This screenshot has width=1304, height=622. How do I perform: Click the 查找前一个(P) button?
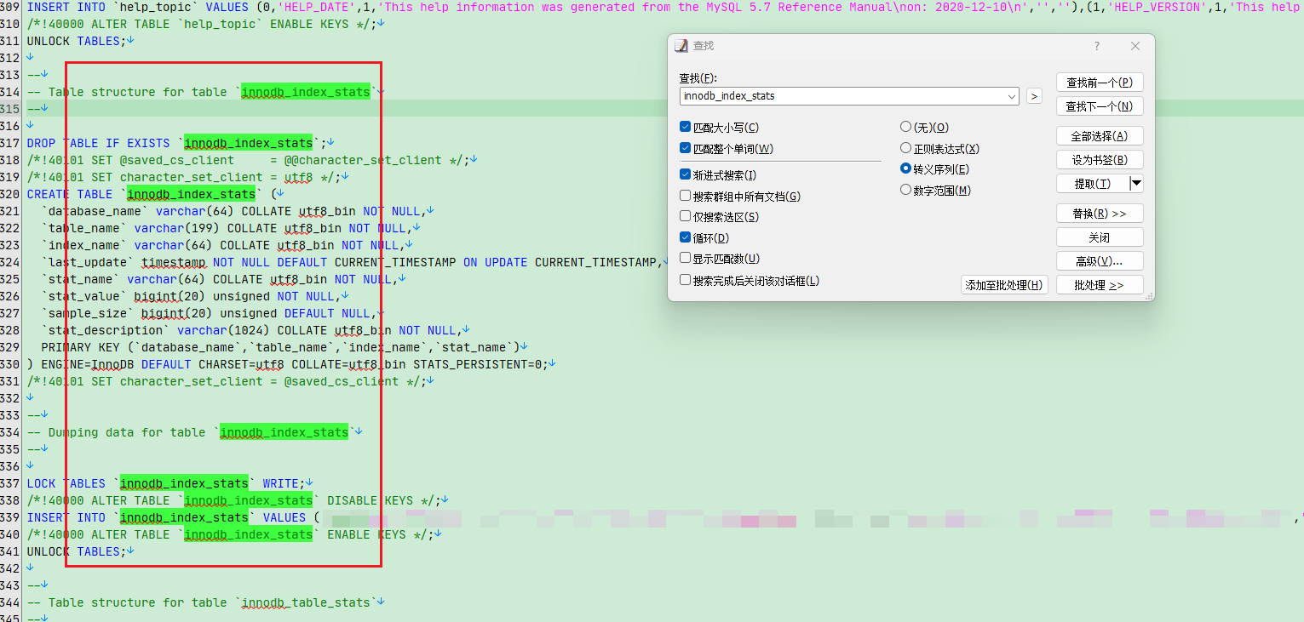(x=1100, y=83)
